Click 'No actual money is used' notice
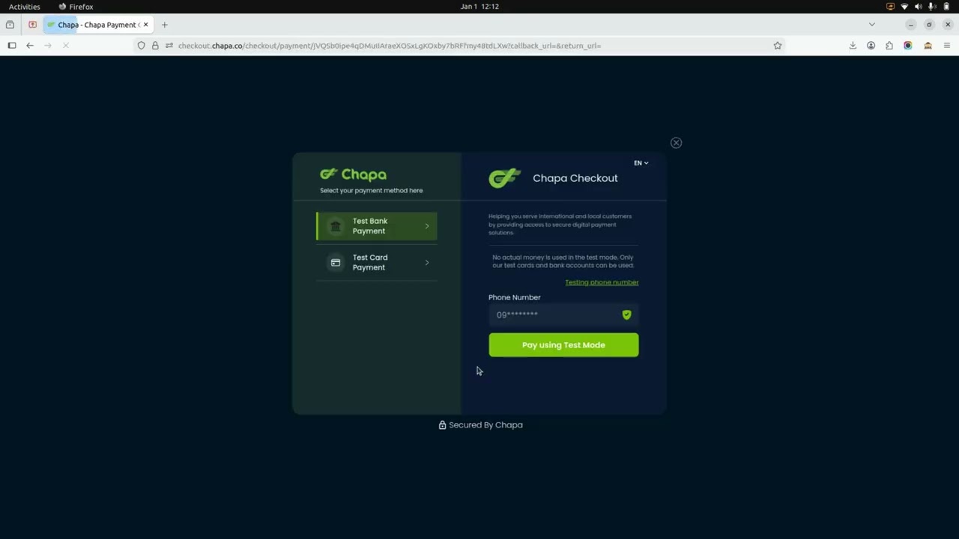This screenshot has width=959, height=539. (563, 261)
